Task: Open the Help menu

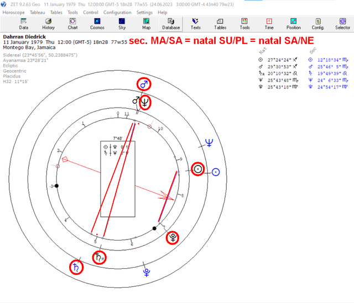Action: pos(163,12)
